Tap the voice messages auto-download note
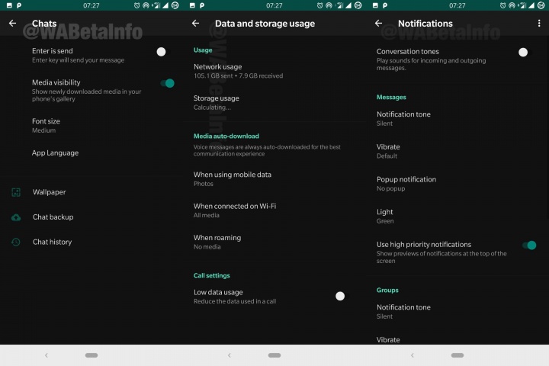Viewport: 549px width, 366px height. [267, 150]
